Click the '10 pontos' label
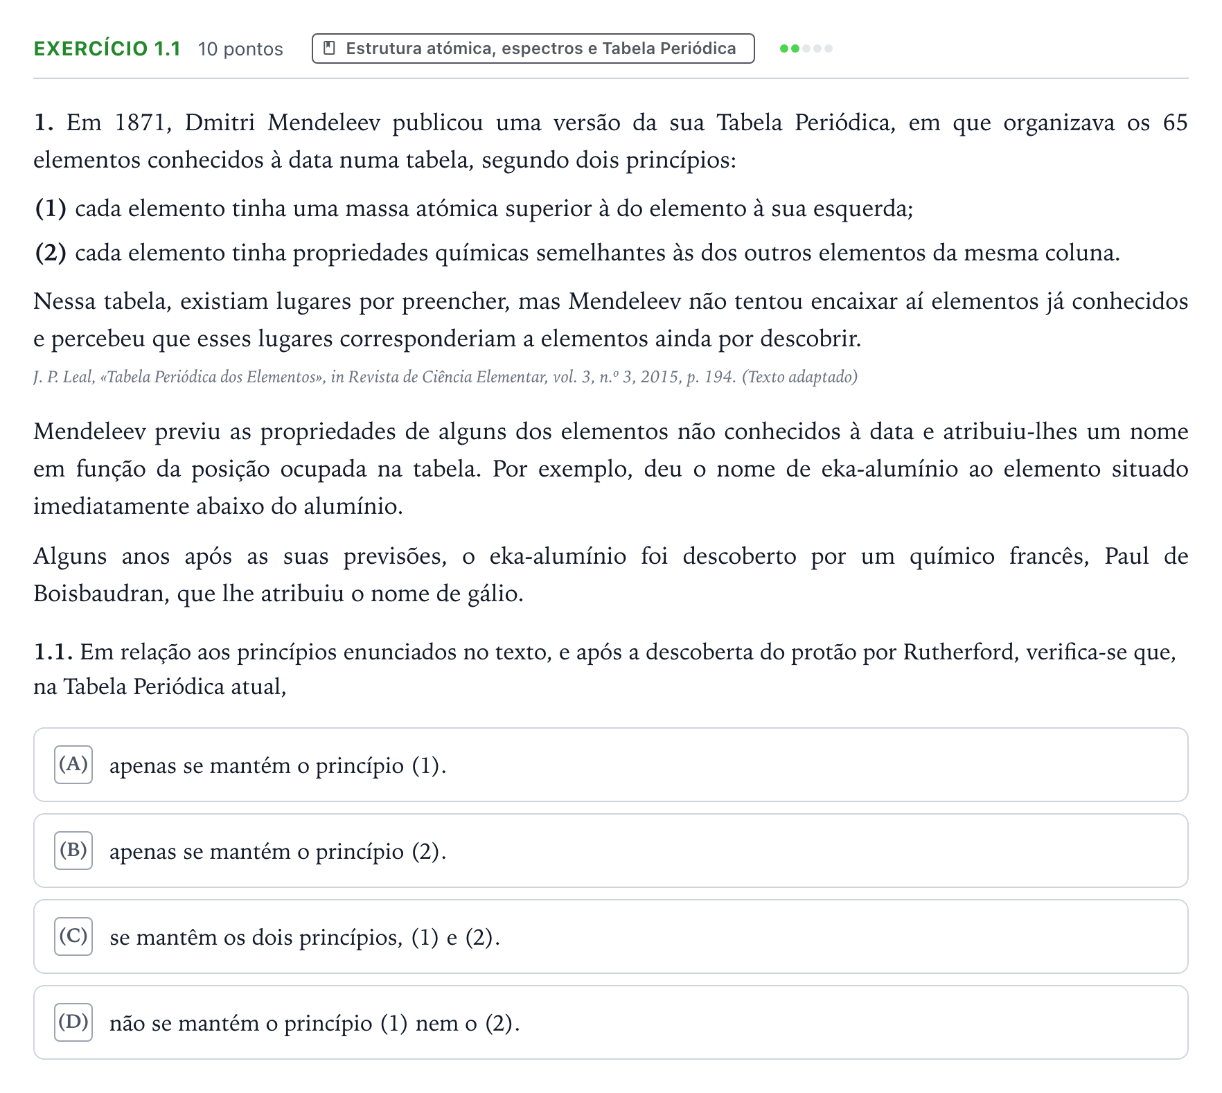 pyautogui.click(x=240, y=49)
